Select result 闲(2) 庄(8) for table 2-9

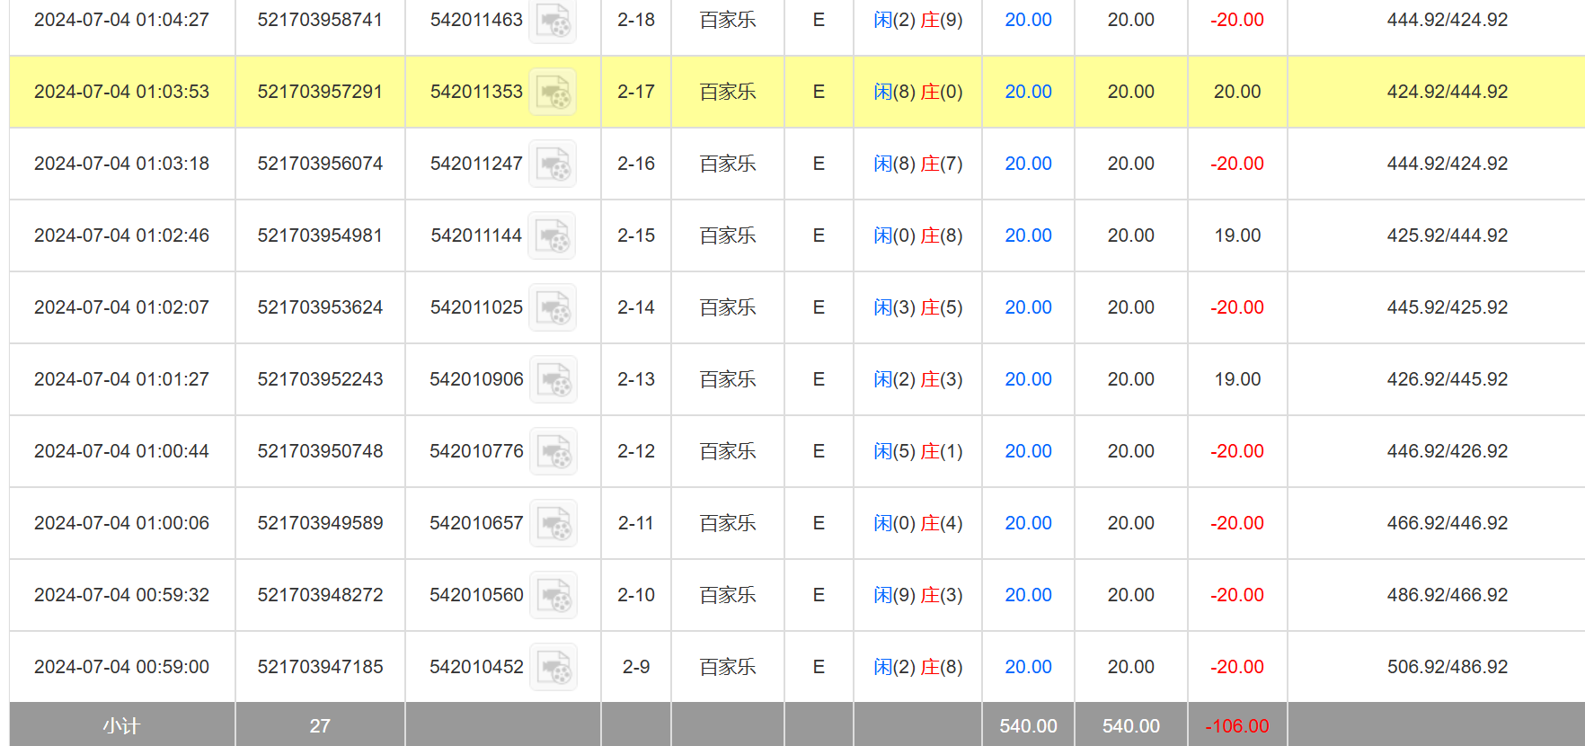pyautogui.click(x=917, y=667)
